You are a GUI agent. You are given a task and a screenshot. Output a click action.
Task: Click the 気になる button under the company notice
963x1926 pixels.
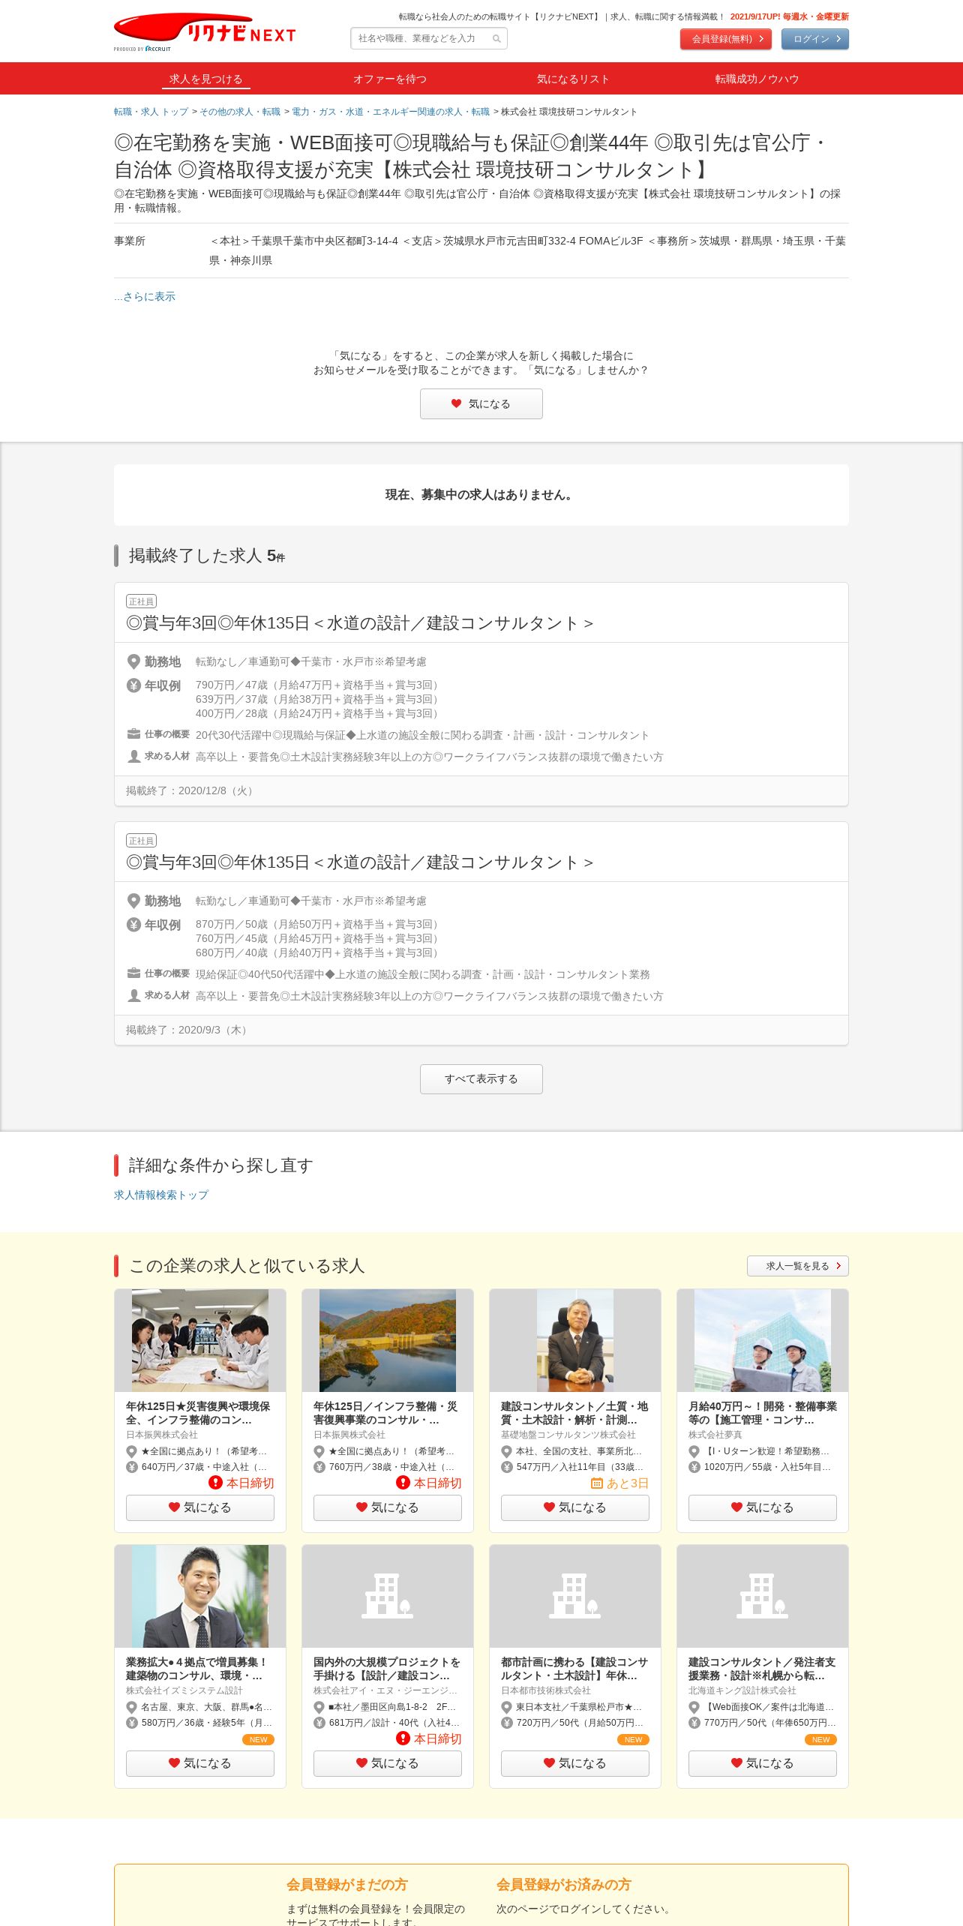click(x=481, y=403)
